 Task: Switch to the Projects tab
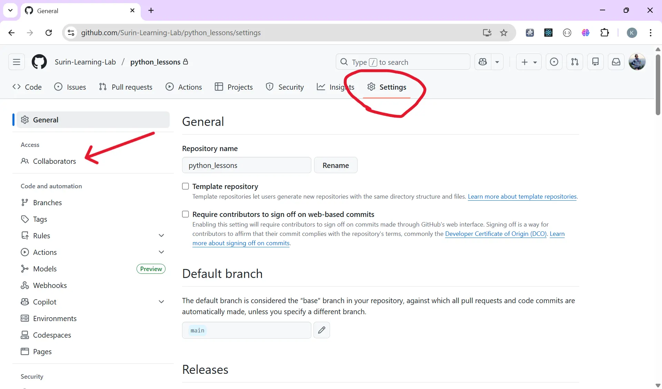pyautogui.click(x=234, y=87)
